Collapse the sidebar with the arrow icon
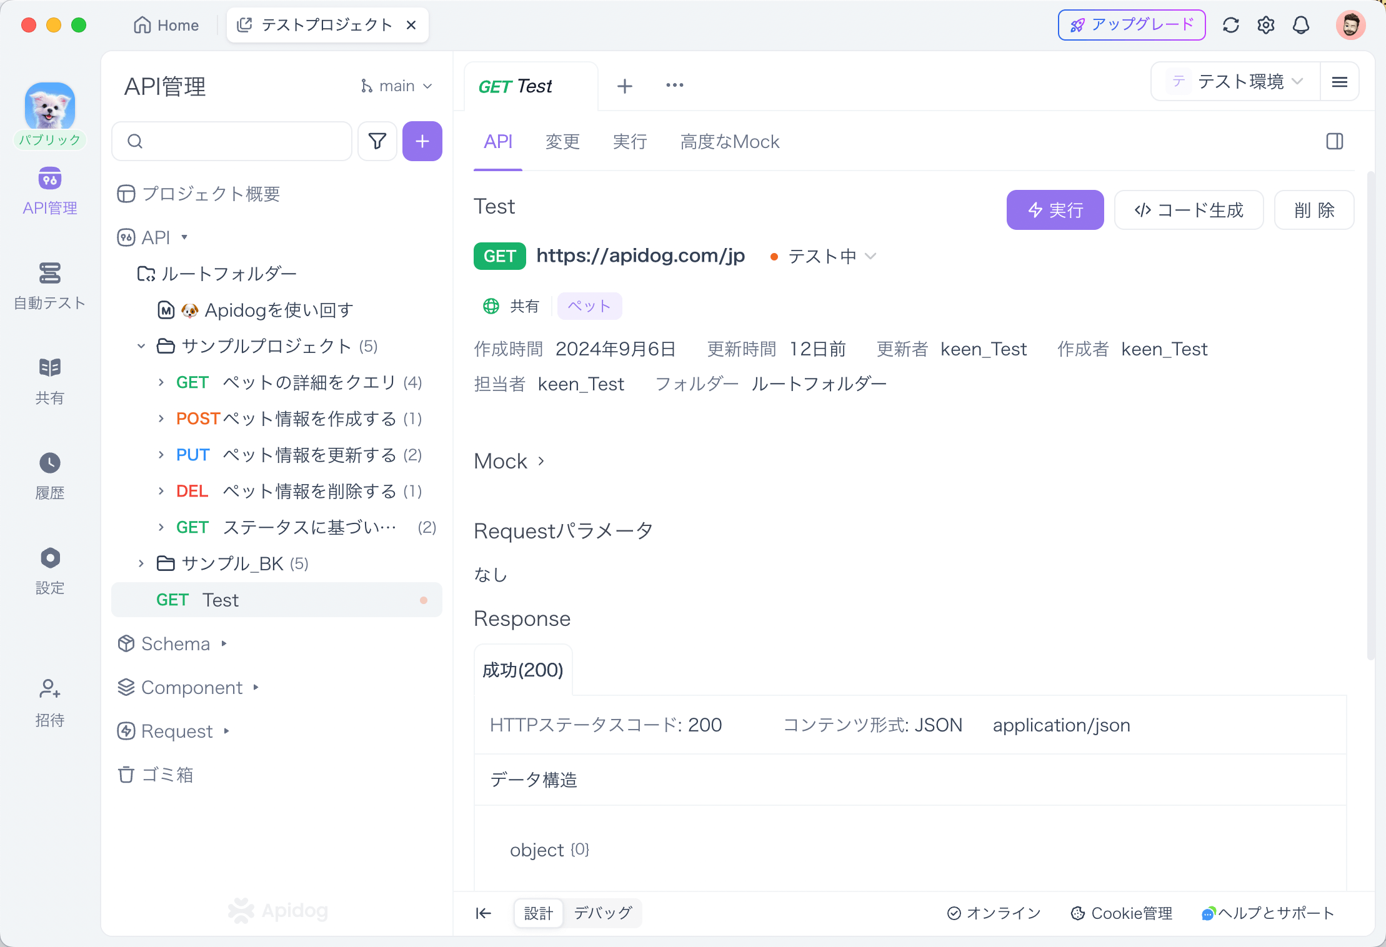Image resolution: width=1386 pixels, height=947 pixels. pos(483,913)
